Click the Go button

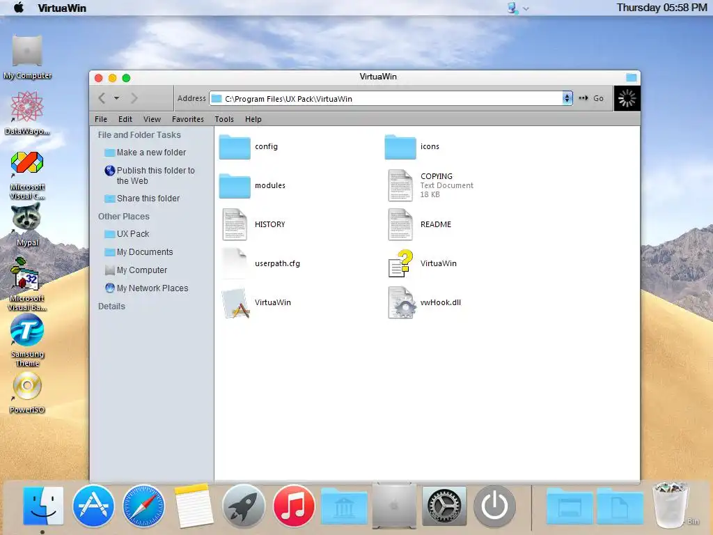click(x=591, y=98)
